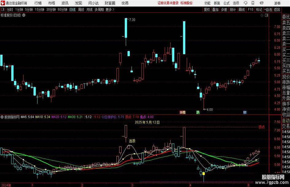The height and width of the screenshot is (187, 290).
Task: Click the 2024年 label on time axis
Action: point(6,185)
